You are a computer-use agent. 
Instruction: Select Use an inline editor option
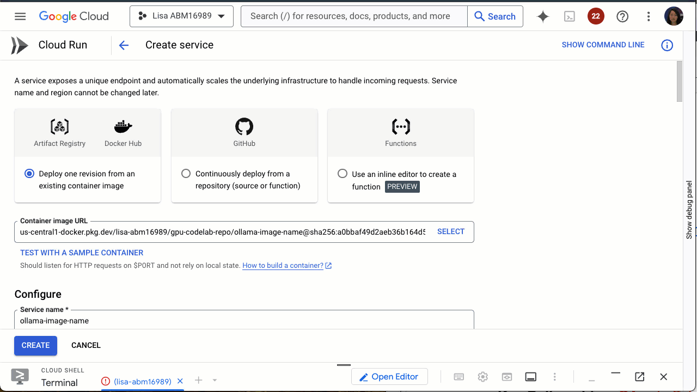pyautogui.click(x=343, y=174)
